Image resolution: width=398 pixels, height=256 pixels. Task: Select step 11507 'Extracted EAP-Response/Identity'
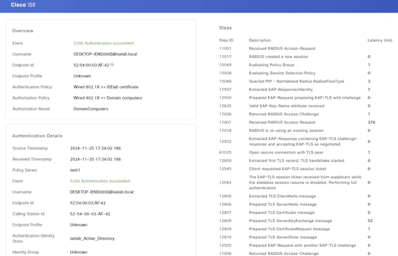tap(281, 90)
